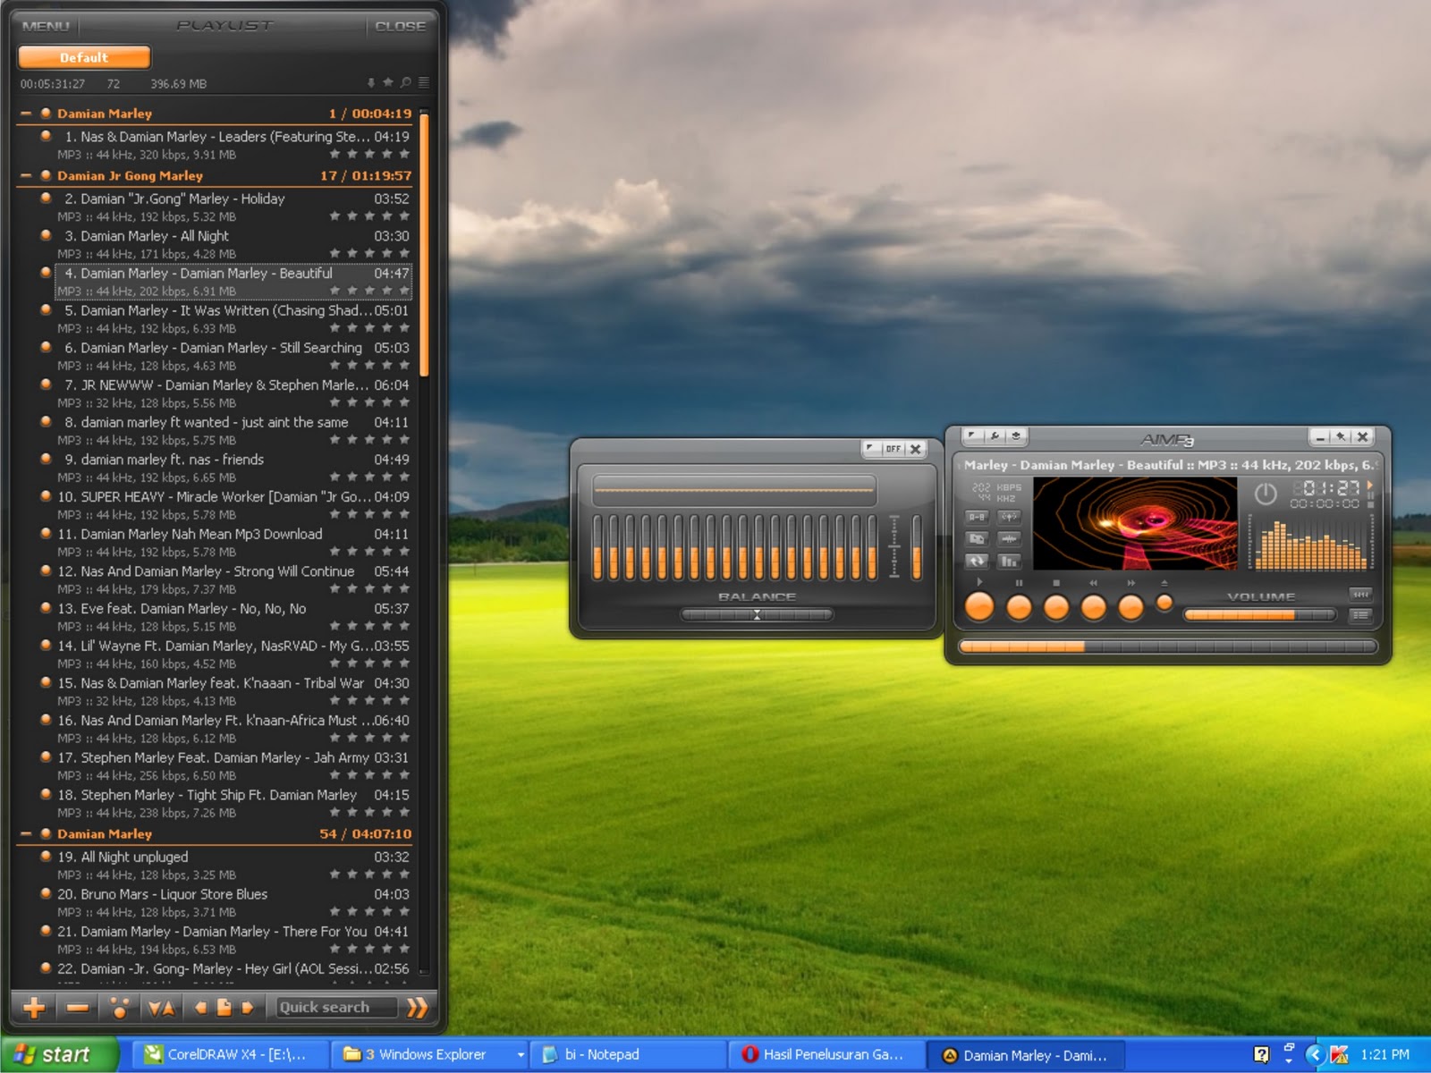Switch to Opera Hasil Penelusuran window
Image resolution: width=1431 pixels, height=1073 pixels.
tap(826, 1055)
